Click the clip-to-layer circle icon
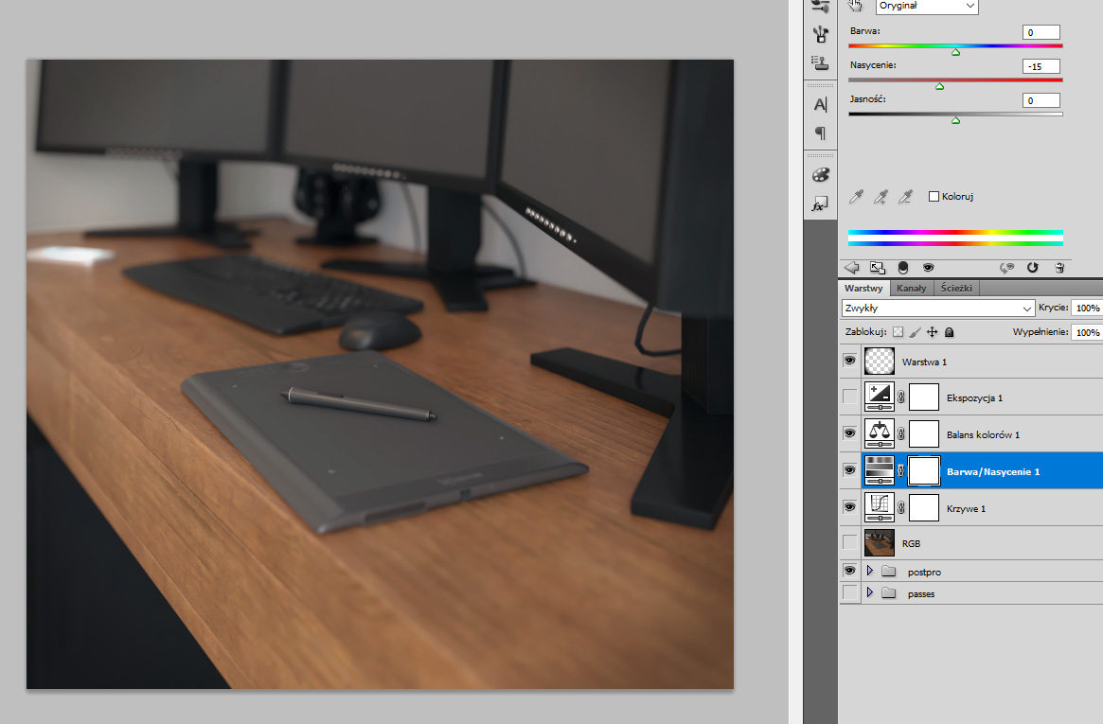 [903, 267]
